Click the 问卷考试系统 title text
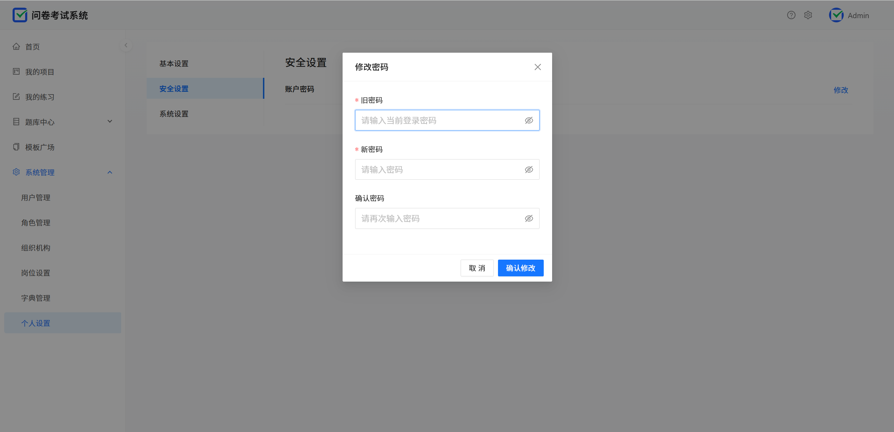The width and height of the screenshot is (894, 432). (60, 15)
